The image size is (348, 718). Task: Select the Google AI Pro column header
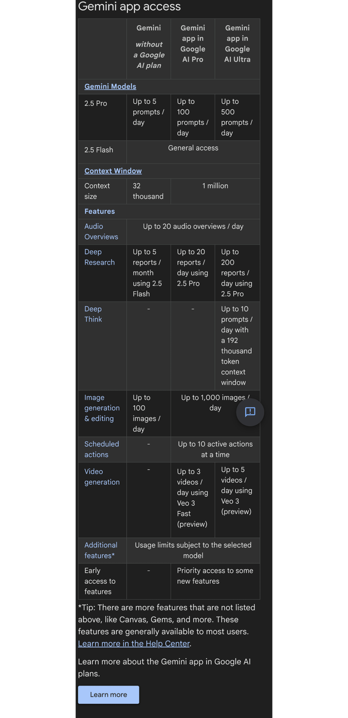tap(193, 43)
